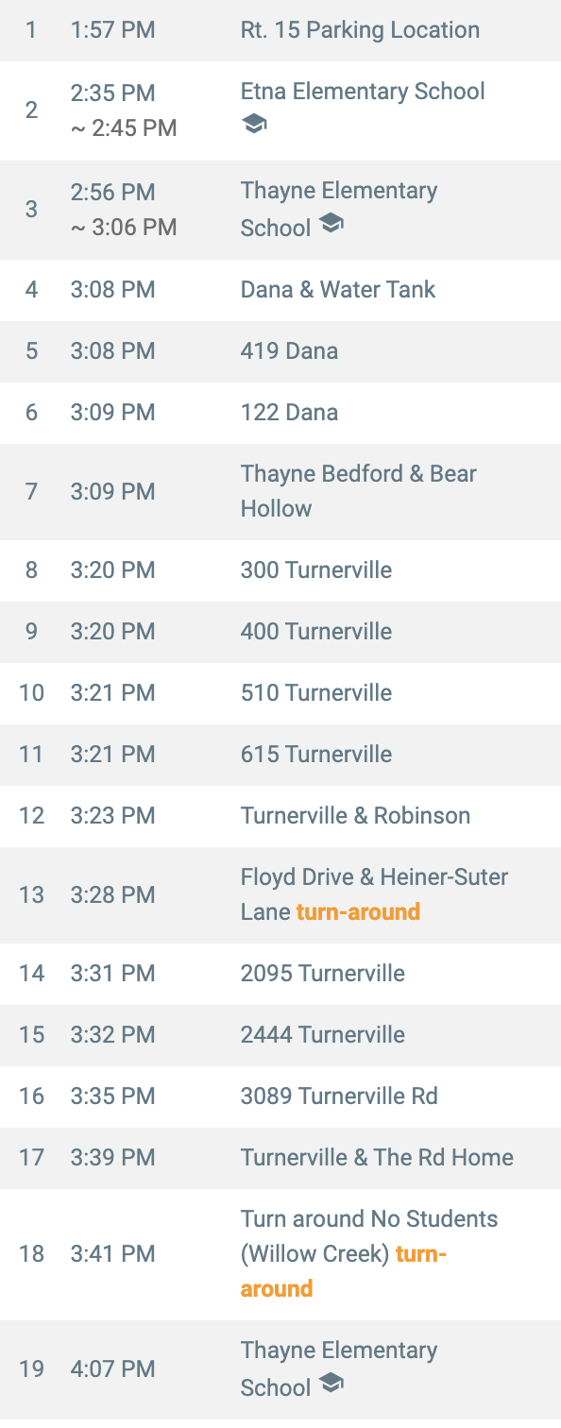The image size is (561, 1428).
Task: Select the 2095 Turnerville stop
Action: point(280,974)
